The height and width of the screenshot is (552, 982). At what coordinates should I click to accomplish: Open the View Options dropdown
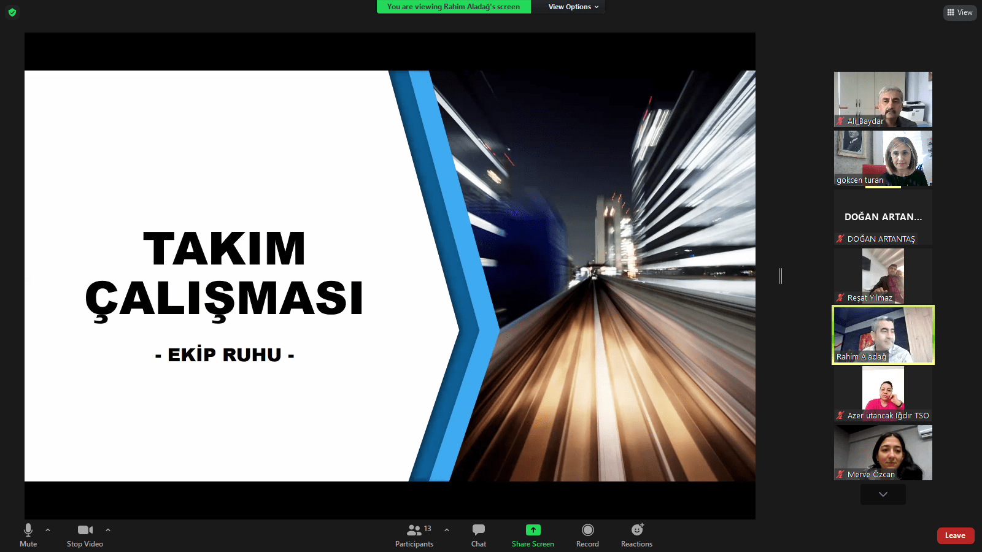click(x=573, y=7)
